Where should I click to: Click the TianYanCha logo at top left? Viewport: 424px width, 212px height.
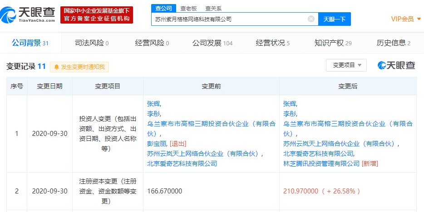tap(28, 15)
